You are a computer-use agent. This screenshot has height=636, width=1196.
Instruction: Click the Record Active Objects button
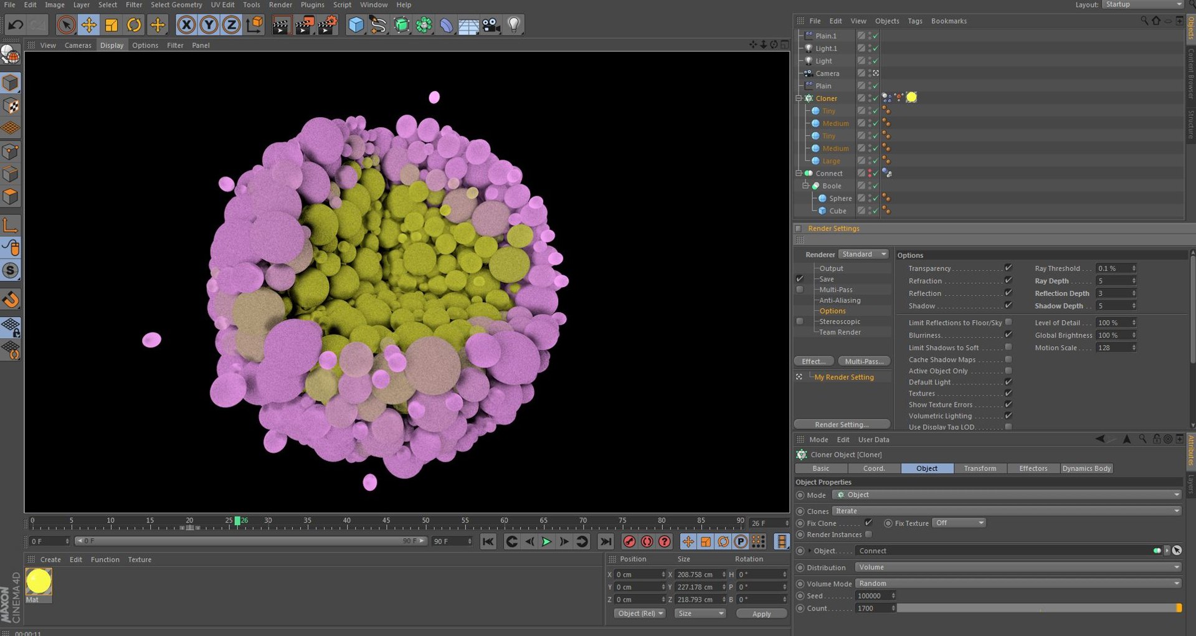629,541
